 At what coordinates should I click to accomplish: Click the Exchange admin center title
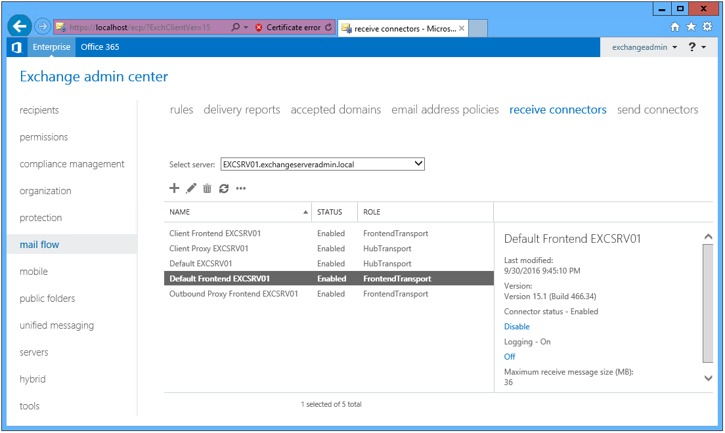point(94,76)
